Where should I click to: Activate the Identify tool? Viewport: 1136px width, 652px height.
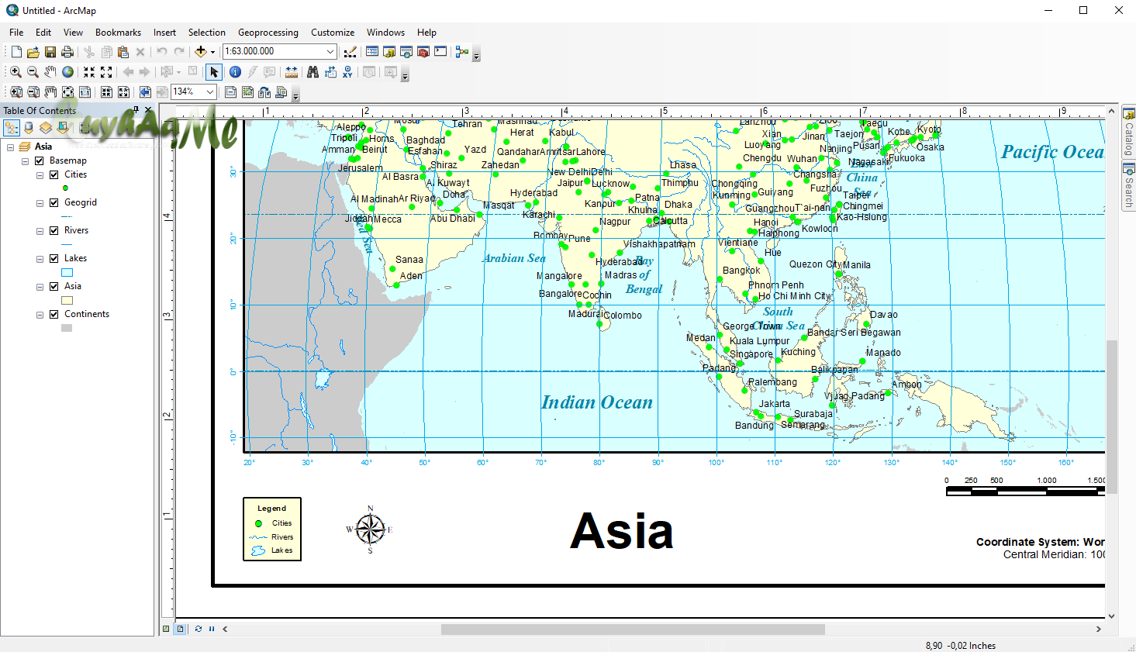235,71
